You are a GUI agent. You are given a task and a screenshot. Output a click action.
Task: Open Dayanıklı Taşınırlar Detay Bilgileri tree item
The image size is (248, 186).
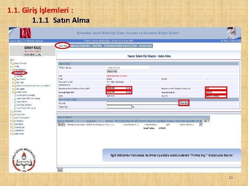[26, 95]
